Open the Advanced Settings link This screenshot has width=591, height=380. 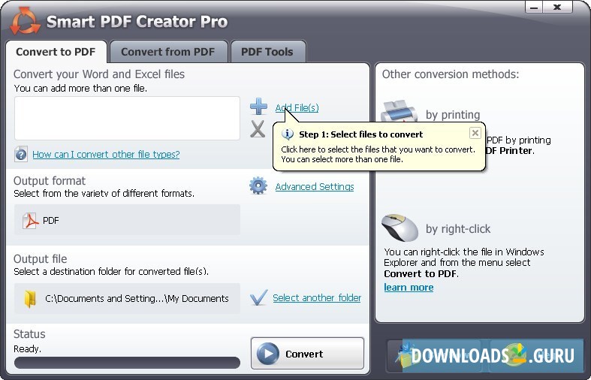(315, 186)
